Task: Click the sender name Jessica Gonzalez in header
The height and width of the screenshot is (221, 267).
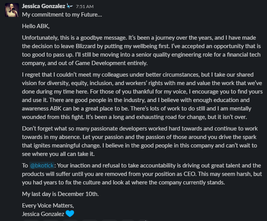Action: click(43, 6)
